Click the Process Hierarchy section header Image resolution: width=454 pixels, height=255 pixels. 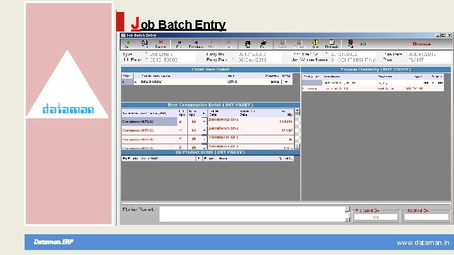(376, 69)
